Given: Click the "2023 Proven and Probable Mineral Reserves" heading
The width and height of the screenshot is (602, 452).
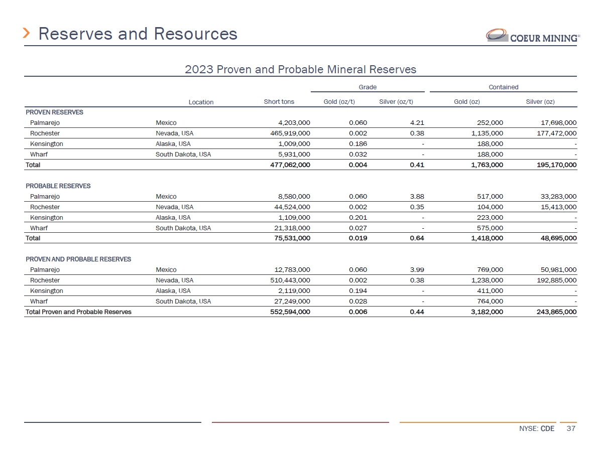Looking at the screenshot, I should pyautogui.click(x=300, y=69).
